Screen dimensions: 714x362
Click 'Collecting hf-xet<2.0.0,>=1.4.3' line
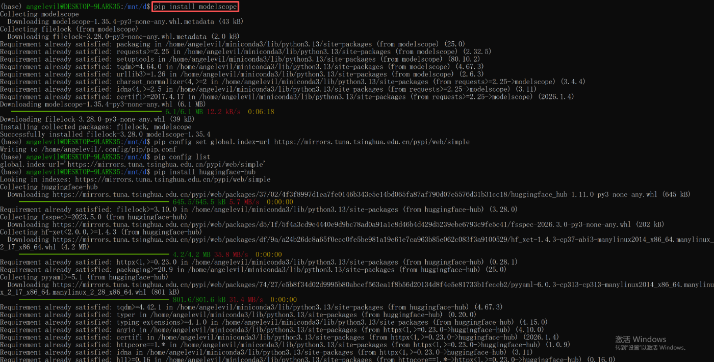click(x=101, y=232)
